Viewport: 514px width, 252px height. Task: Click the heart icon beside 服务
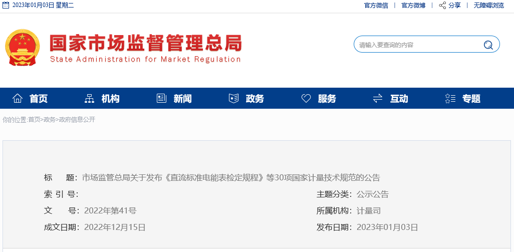tap(306, 98)
